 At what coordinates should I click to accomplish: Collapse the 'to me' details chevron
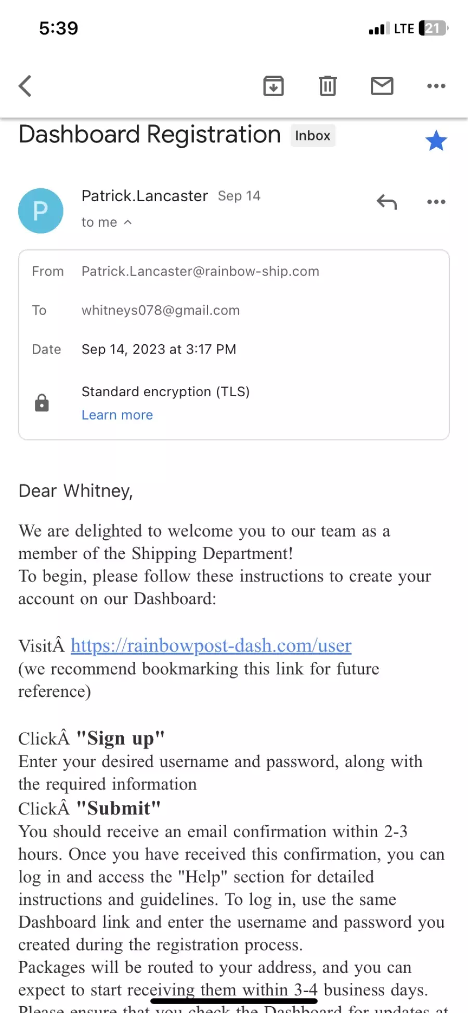[128, 223]
